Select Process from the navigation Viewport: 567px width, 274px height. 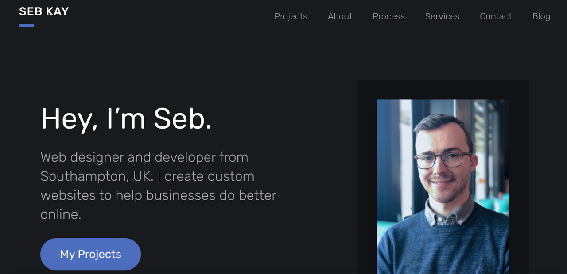[x=388, y=16]
